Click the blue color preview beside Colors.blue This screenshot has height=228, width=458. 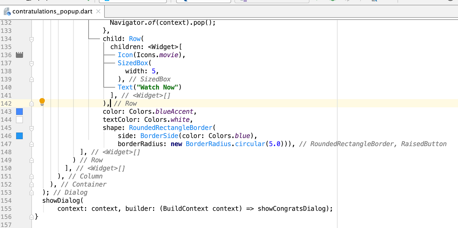[x=19, y=136]
